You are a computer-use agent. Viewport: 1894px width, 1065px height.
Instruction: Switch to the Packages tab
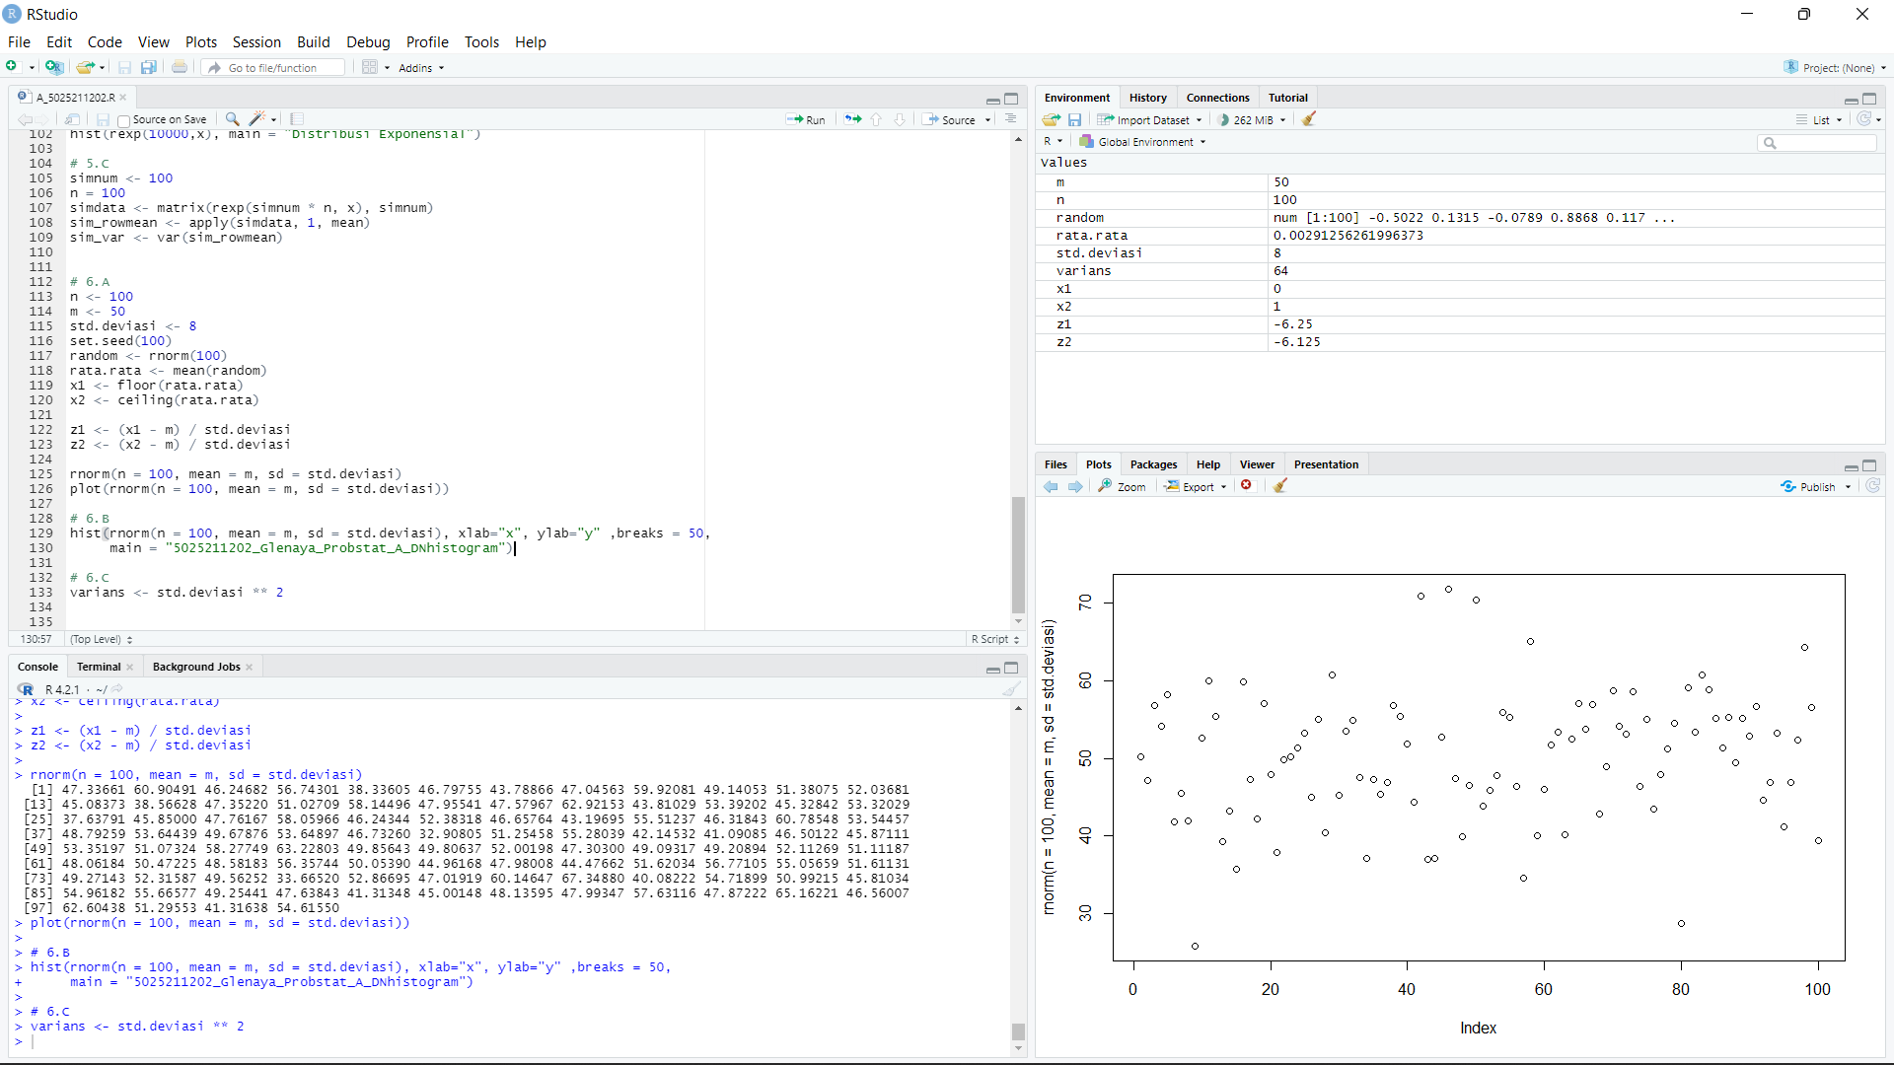(1153, 463)
